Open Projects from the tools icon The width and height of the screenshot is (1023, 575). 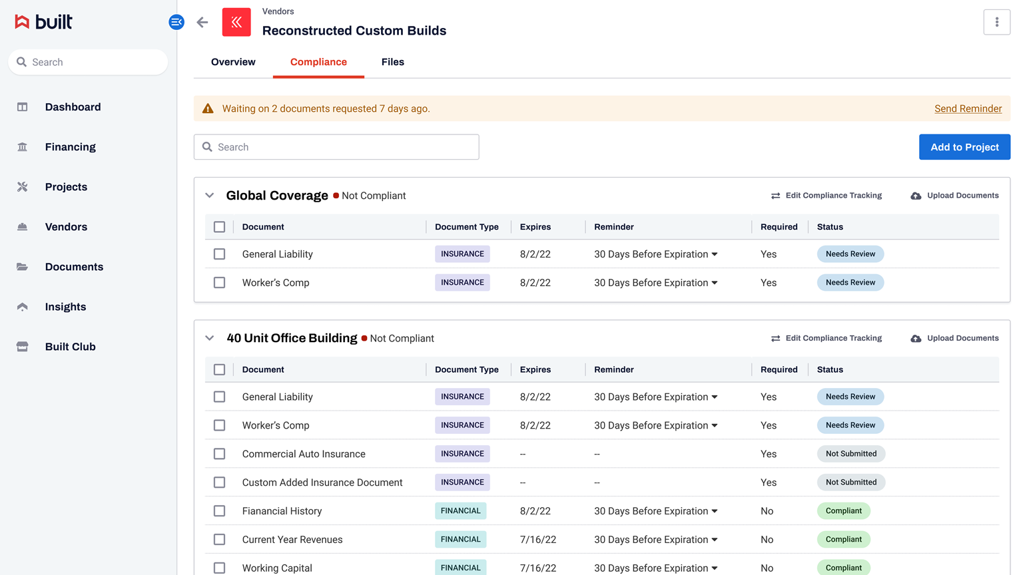(23, 187)
